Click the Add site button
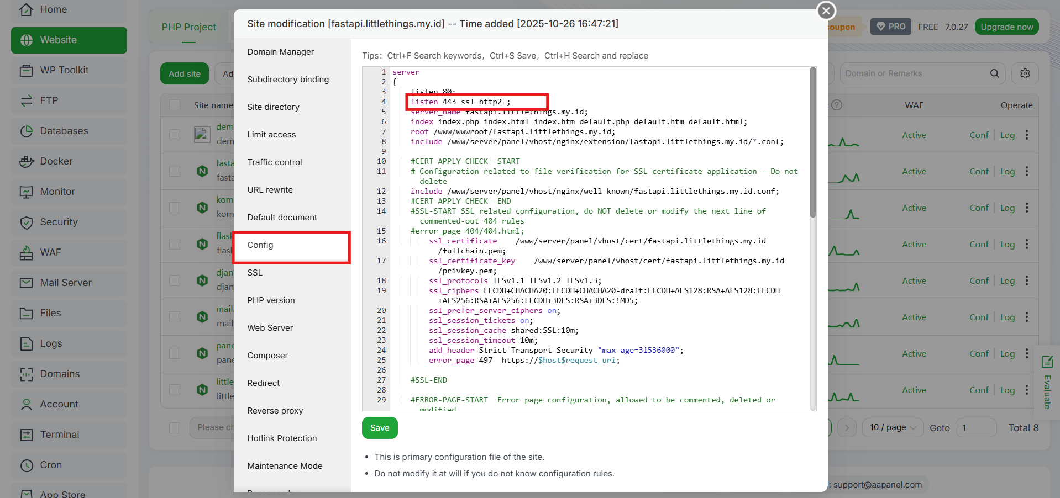Viewport: 1060px width, 498px height. 185,73
